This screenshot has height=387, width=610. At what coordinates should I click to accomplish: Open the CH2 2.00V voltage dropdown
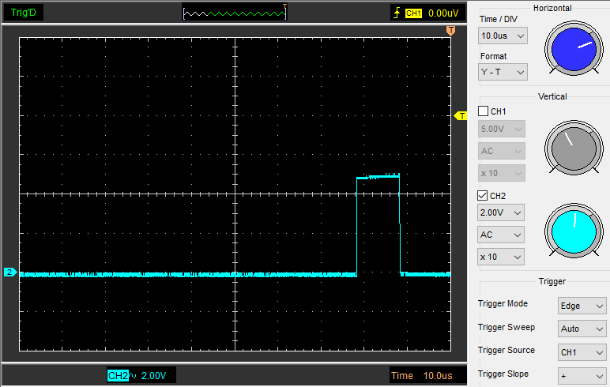503,212
